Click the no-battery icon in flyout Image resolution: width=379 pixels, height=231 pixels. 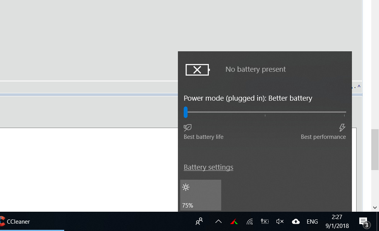(x=198, y=70)
